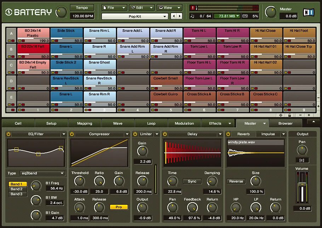The width and height of the screenshot is (322, 228).
Task: Click the Impulse button in Reverb
Action: 268,134
